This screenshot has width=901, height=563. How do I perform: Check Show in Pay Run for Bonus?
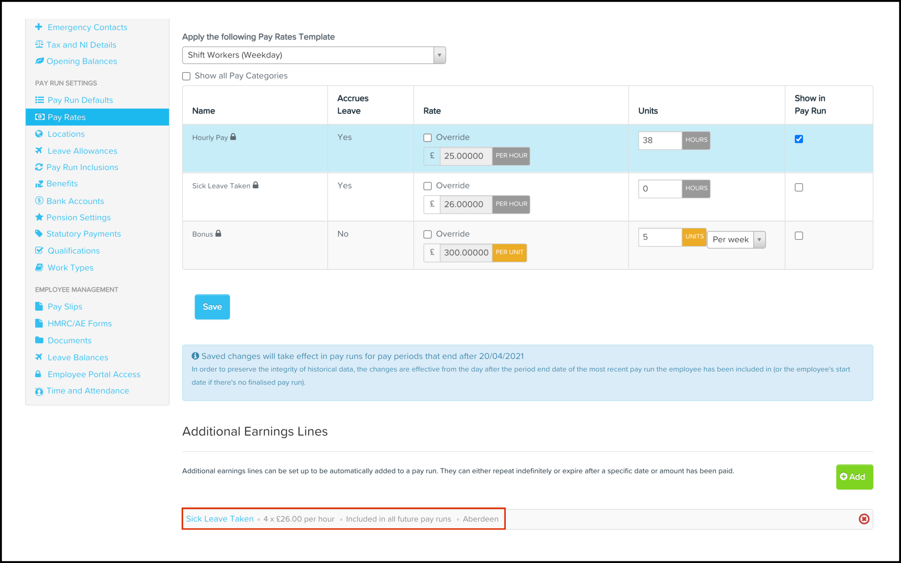click(799, 236)
